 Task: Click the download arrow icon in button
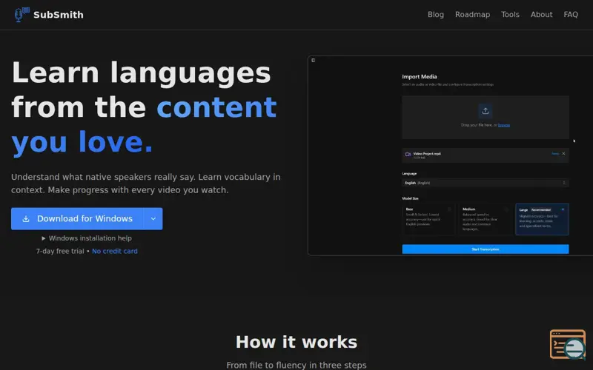[x=26, y=218]
